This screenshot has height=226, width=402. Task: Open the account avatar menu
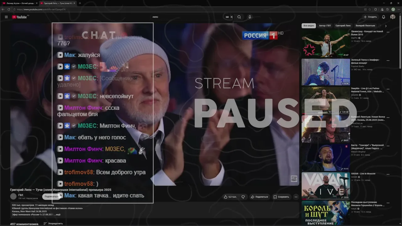(393, 17)
